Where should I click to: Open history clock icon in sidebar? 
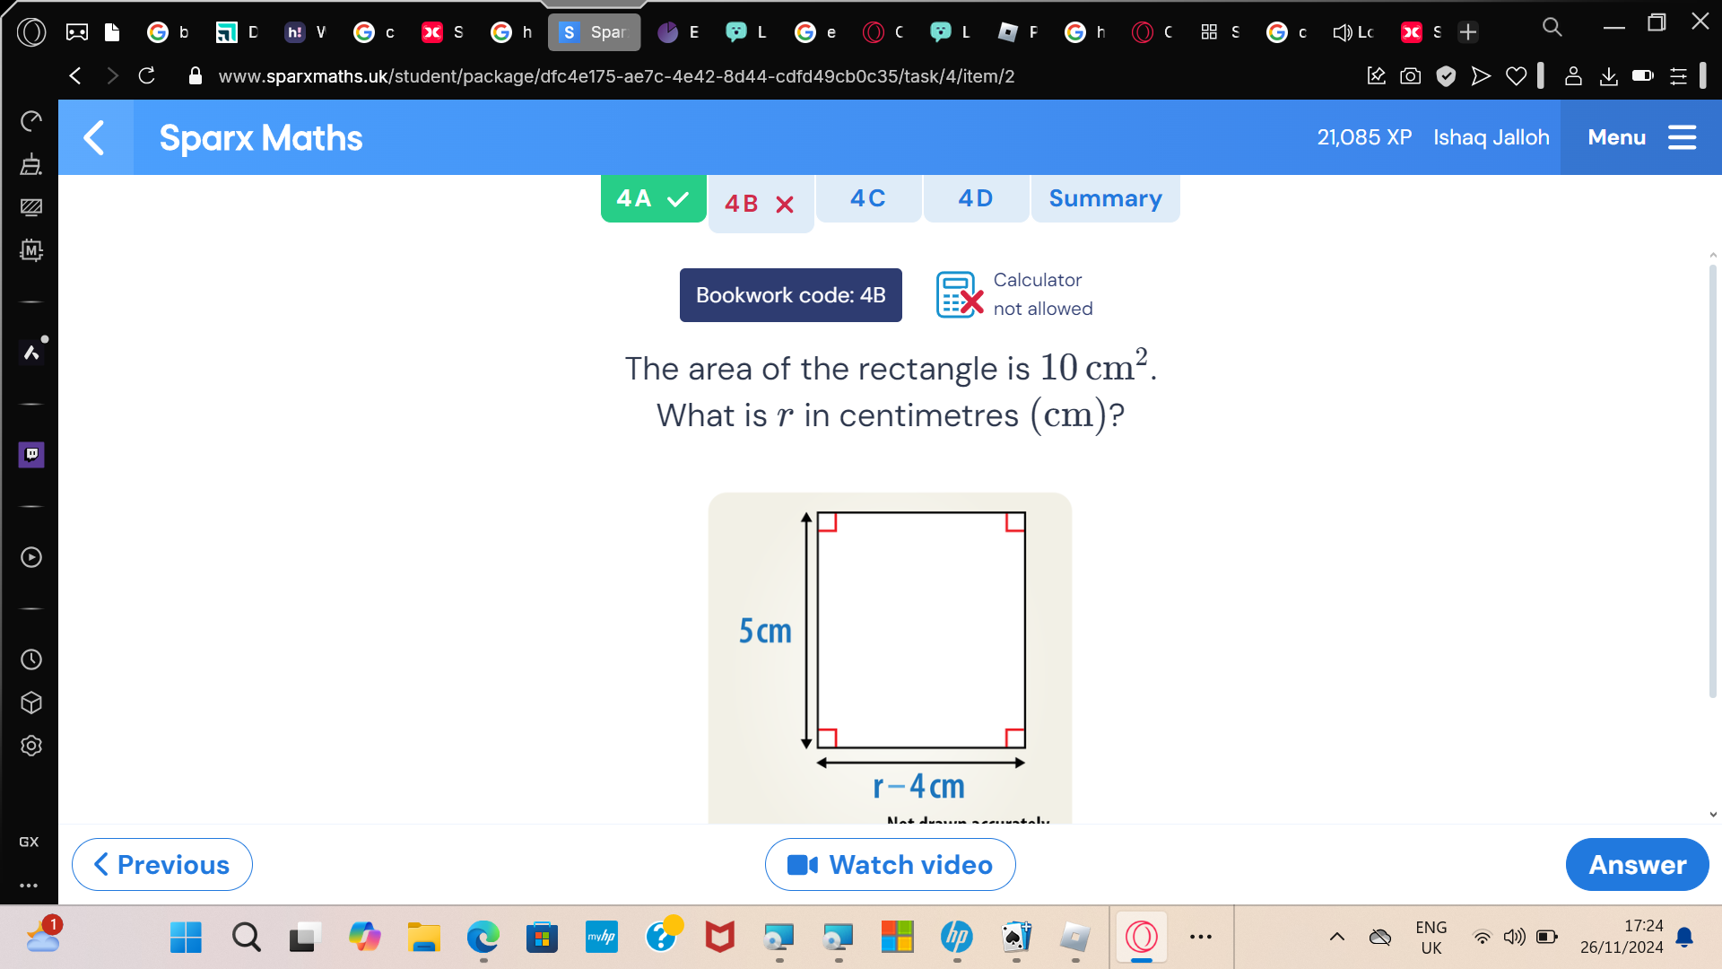point(31,659)
